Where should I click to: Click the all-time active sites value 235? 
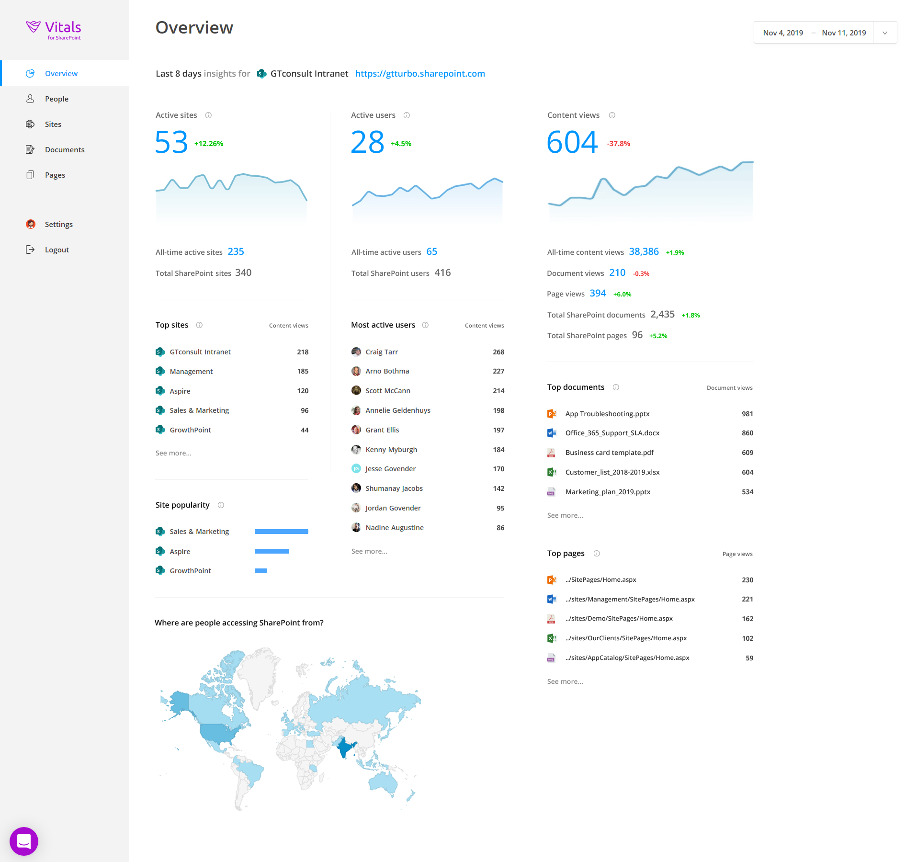(236, 251)
